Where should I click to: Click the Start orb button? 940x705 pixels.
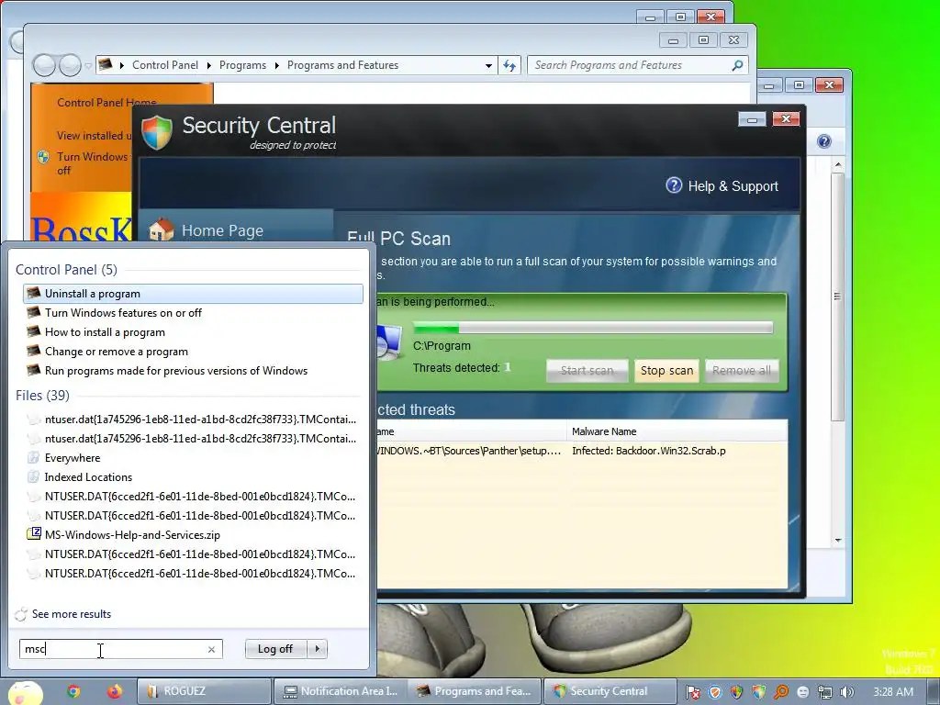click(x=25, y=692)
